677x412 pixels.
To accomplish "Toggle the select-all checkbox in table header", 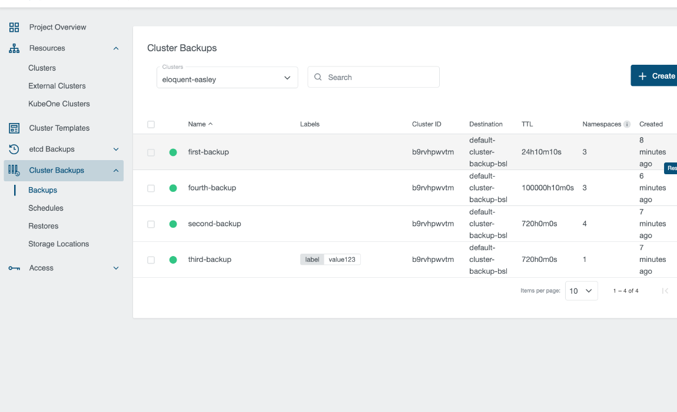I will 151,124.
